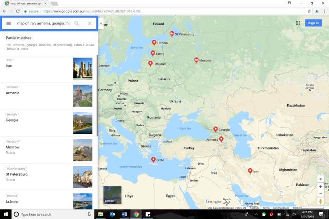Click the Latvia map pin
This screenshot has height=219, width=329.
(x=153, y=53)
